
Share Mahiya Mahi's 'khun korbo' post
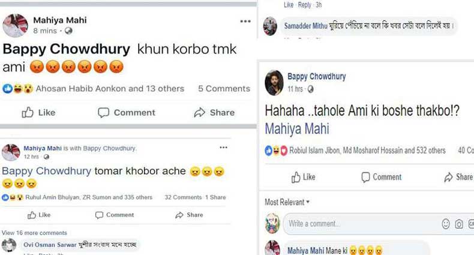214,112
